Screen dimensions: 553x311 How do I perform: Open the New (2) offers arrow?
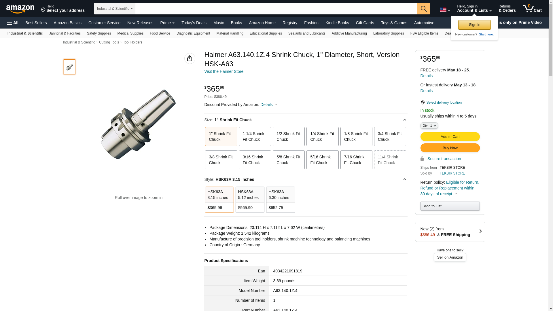pyautogui.click(x=480, y=231)
